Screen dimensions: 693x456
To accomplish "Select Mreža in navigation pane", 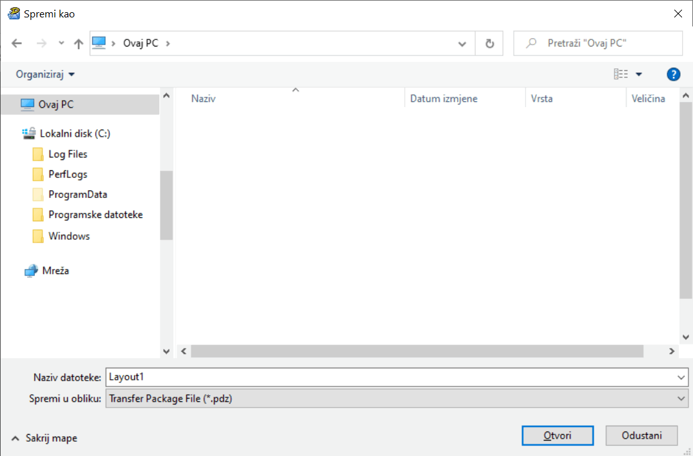I will click(55, 271).
